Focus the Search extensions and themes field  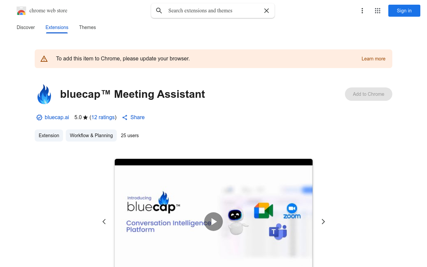213,11
